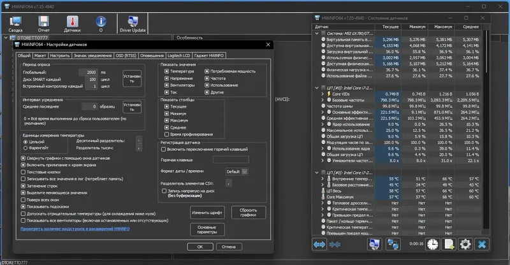Enable Запись напрямую на диск checkbox
Viewport: 510px width, 265px height.
click(164, 191)
